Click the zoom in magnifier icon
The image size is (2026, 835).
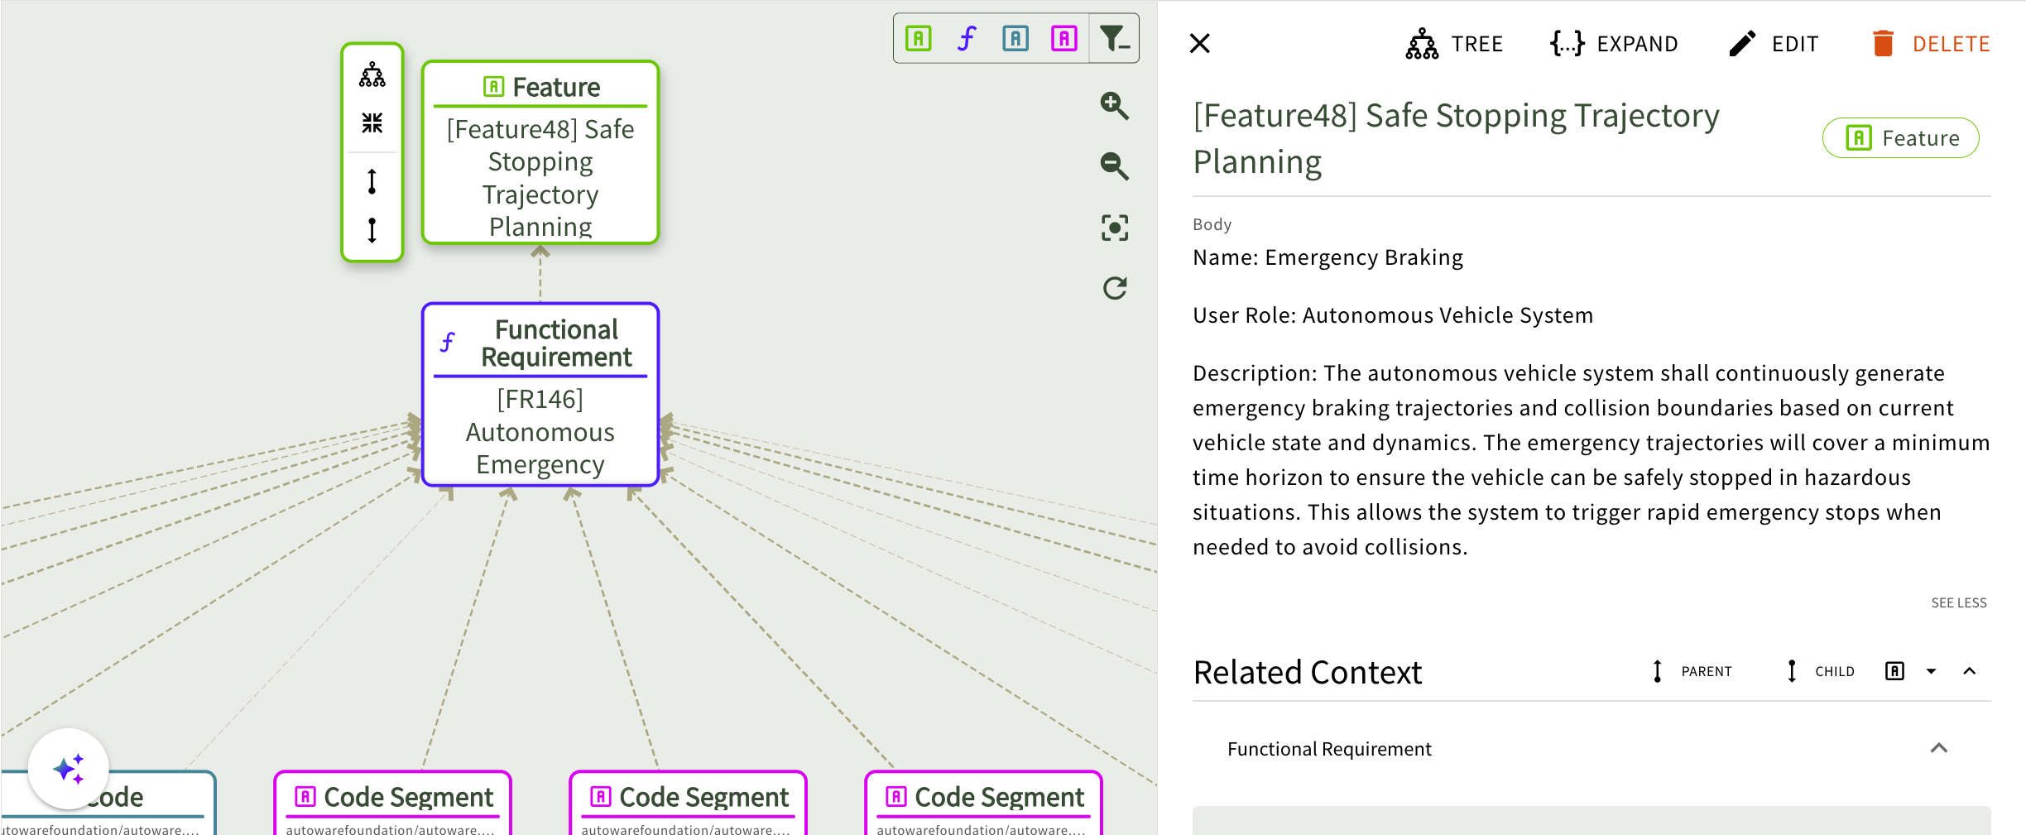coord(1114,105)
